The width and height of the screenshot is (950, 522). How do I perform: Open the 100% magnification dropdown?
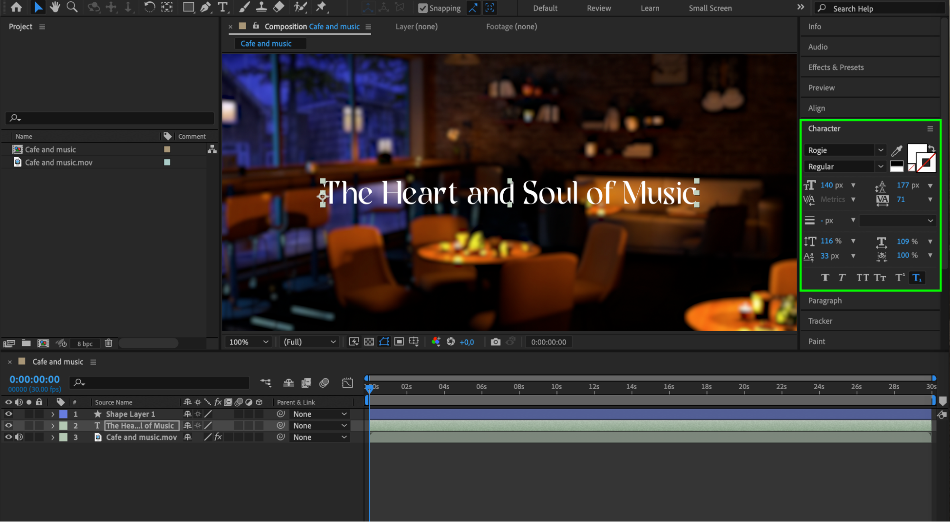click(249, 342)
